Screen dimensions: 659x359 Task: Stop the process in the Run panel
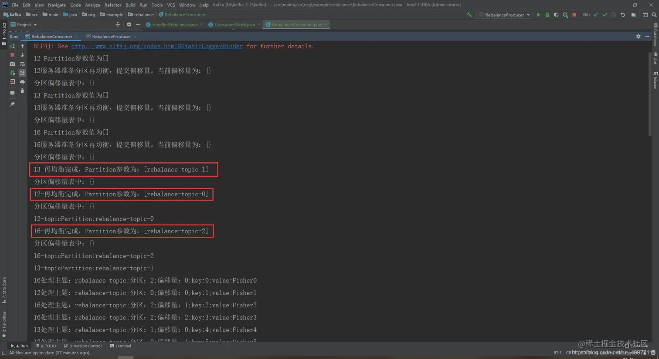pyautogui.click(x=12, y=55)
